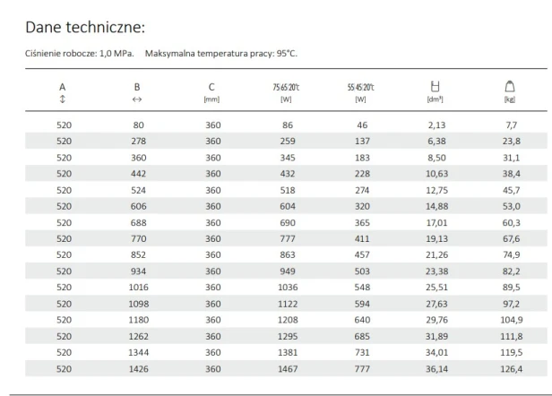552x396 pixels.
Task: Click the C [mm] column header
Action: pos(211,92)
